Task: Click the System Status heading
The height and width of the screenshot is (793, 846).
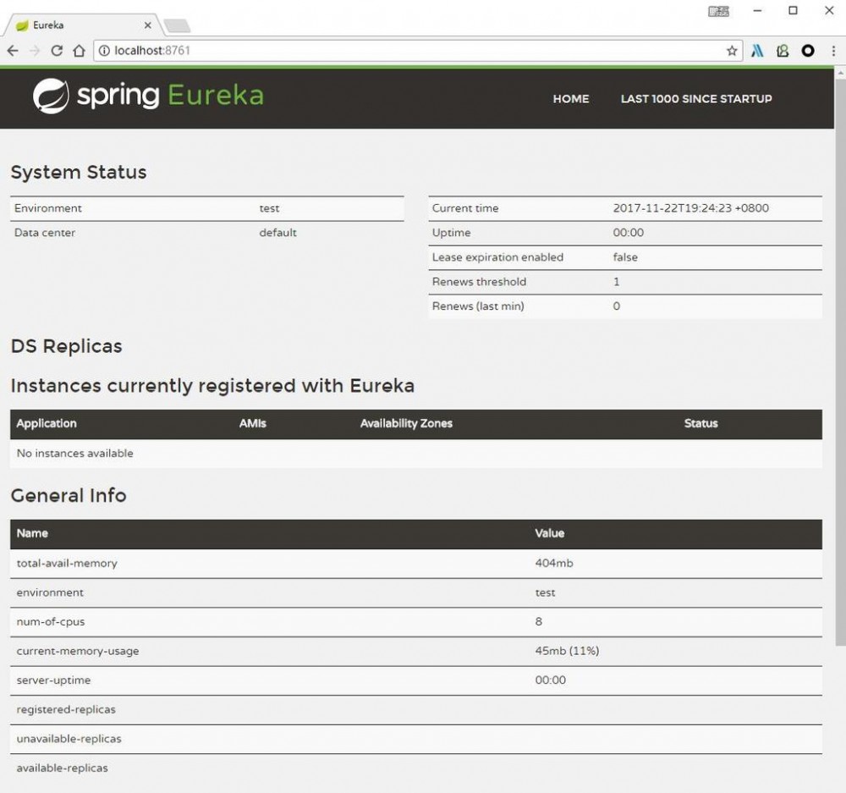Action: [79, 172]
